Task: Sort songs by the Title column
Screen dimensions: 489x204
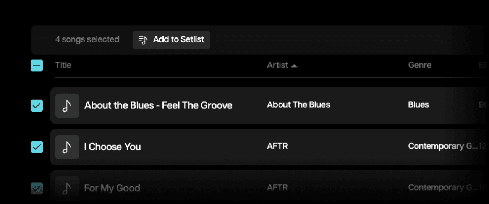Action: coord(63,65)
